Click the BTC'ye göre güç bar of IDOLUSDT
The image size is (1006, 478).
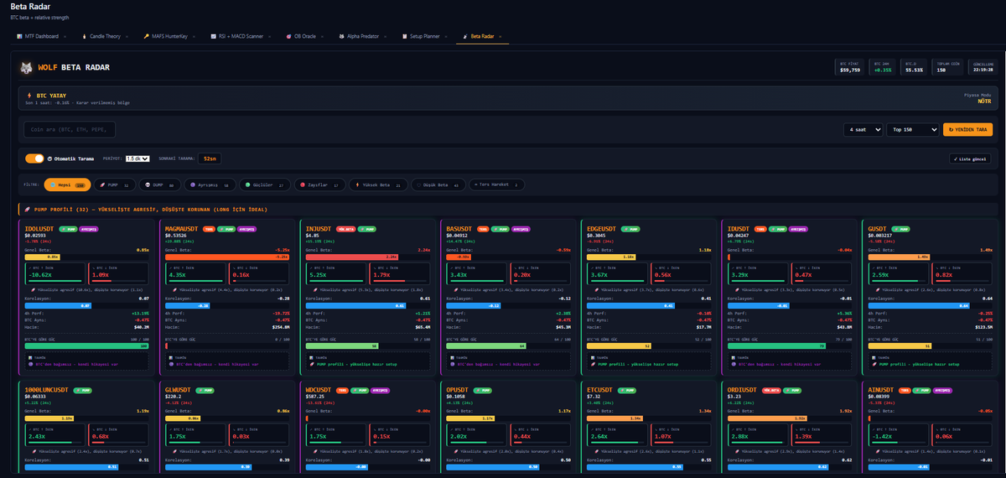[88, 346]
